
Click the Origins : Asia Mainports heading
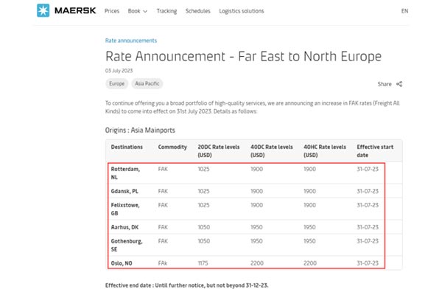(x=140, y=130)
